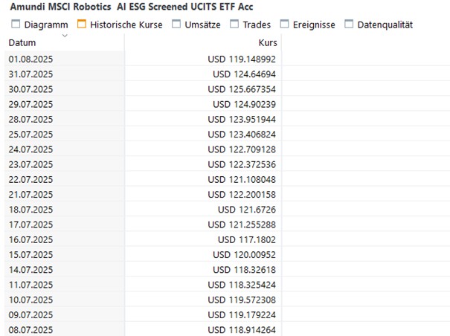Select the 01.08.2025 price row

point(143,59)
